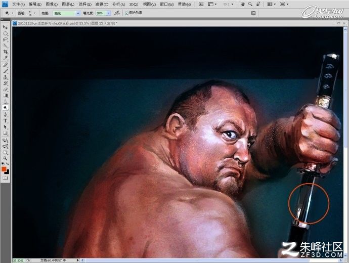349x263 pixels.
Task: Select the 3D Rotate tool
Action: click(6, 140)
